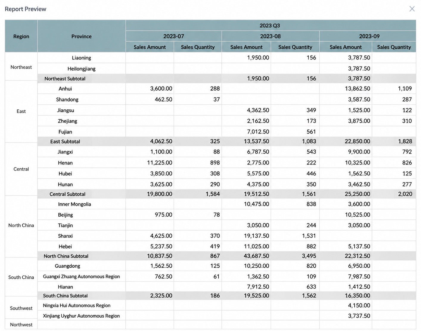The width and height of the screenshot is (421, 331).
Task: Click the Northeast Subtotal row label
Action: tap(65, 79)
